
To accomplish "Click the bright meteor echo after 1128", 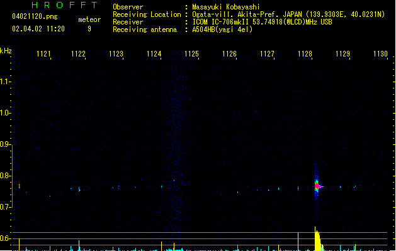I will click(x=317, y=186).
